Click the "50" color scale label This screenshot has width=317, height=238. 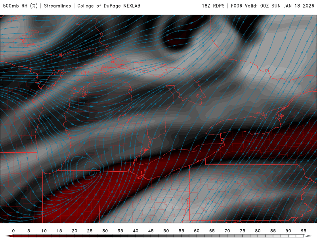166,231
